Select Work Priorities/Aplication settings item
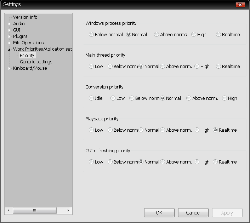Viewport: 250px width, 223px height. [x=42, y=49]
